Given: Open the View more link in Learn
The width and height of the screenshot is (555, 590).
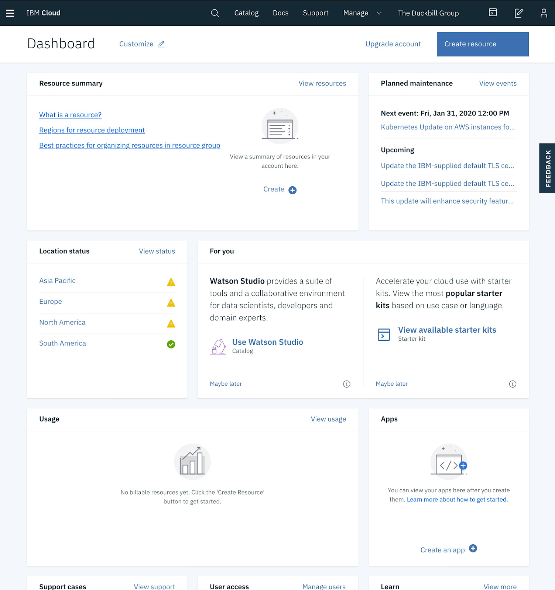Looking at the screenshot, I should 500,586.
